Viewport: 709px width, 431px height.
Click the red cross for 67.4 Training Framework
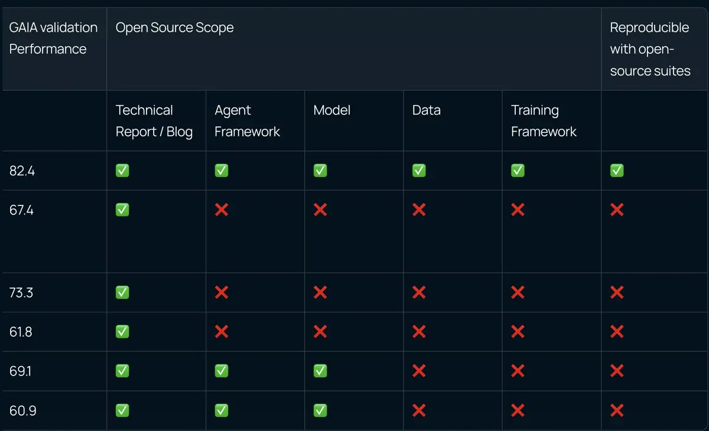click(518, 210)
